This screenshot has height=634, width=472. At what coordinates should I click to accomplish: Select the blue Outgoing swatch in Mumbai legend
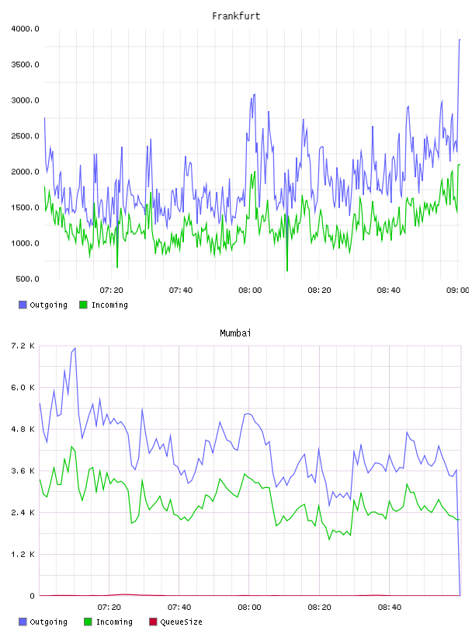[x=23, y=622]
